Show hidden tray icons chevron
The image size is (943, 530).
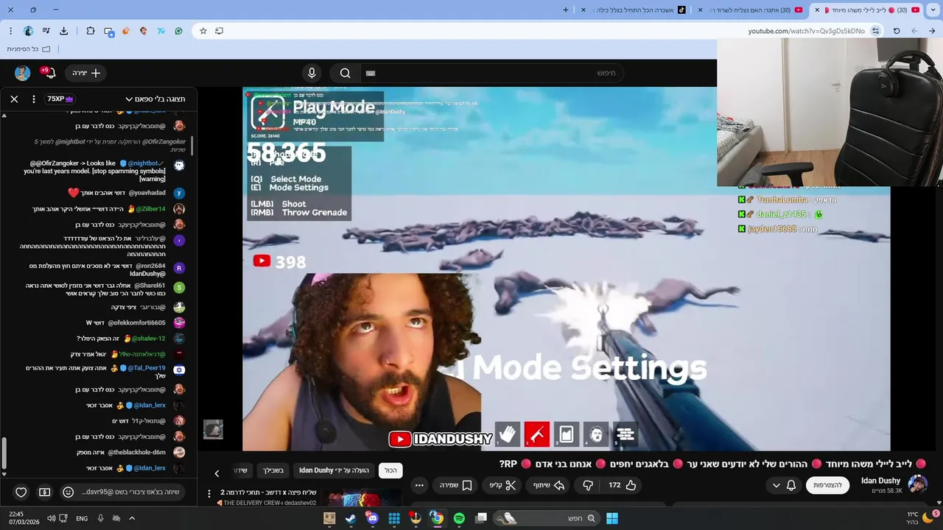(x=132, y=518)
